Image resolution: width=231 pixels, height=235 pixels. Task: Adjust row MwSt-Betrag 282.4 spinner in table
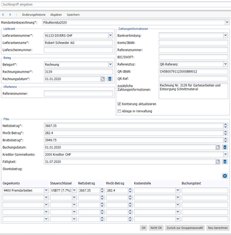coord(130,190)
